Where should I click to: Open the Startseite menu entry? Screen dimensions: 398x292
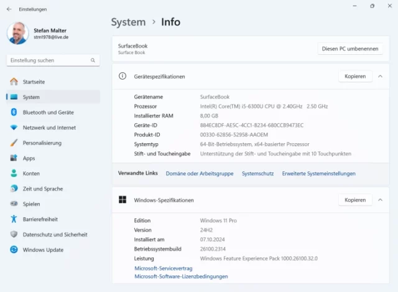click(x=53, y=82)
